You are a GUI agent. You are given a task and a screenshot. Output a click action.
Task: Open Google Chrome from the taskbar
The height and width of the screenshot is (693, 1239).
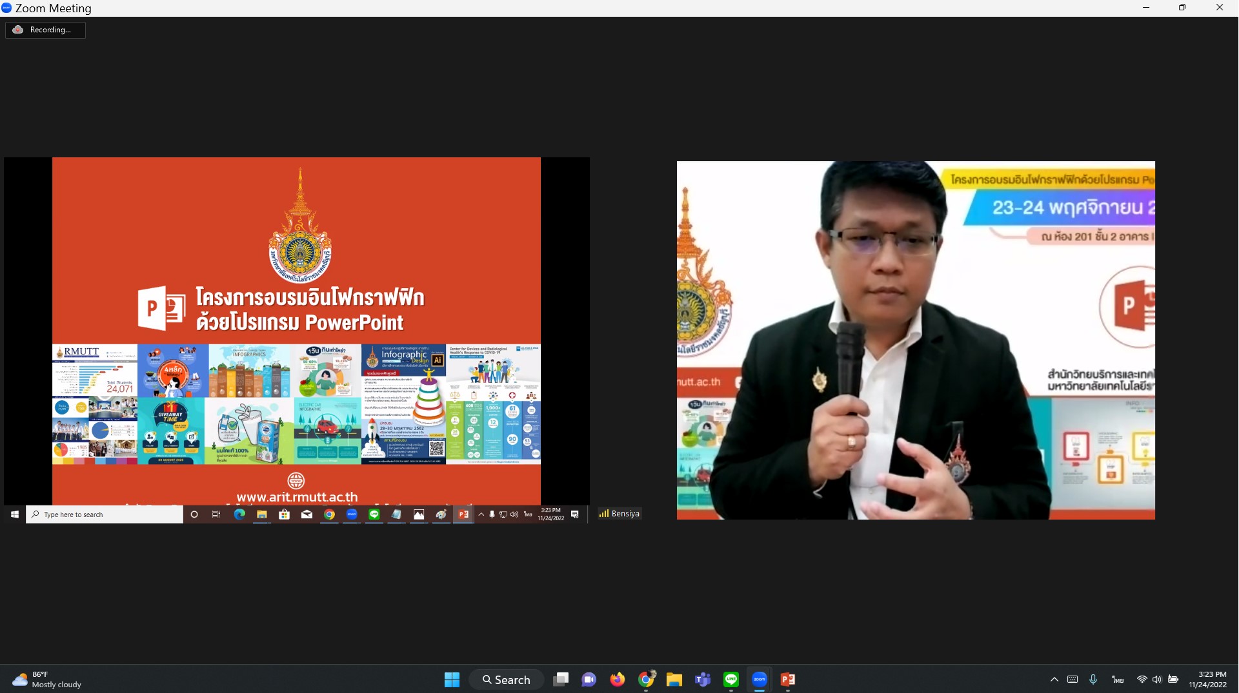[x=646, y=679]
